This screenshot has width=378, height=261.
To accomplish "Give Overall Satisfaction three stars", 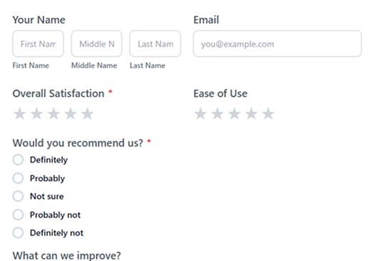I will pyautogui.click(x=53, y=113).
